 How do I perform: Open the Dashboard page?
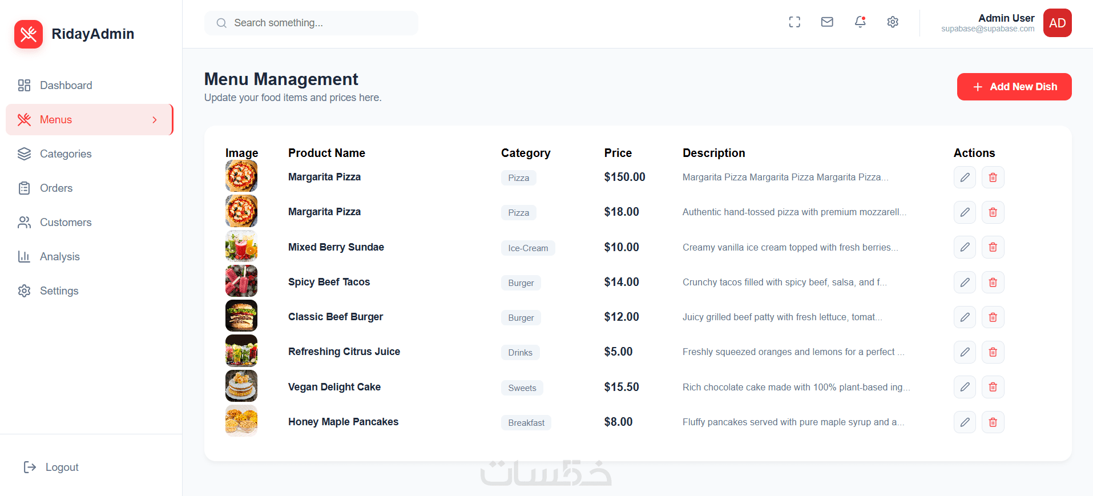[x=66, y=86]
